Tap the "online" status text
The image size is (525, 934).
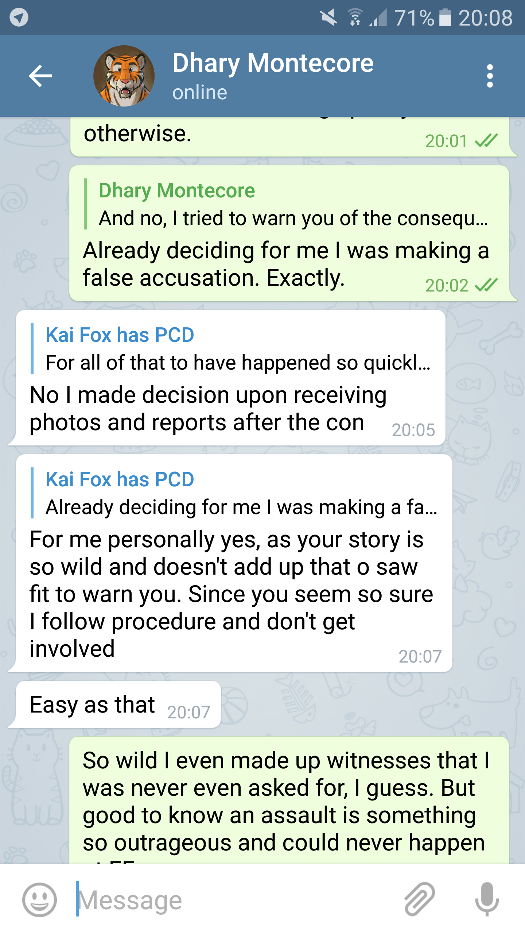coord(200,93)
